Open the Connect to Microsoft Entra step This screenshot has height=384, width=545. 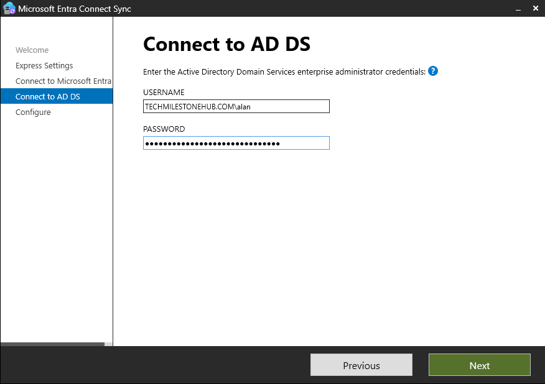(63, 81)
